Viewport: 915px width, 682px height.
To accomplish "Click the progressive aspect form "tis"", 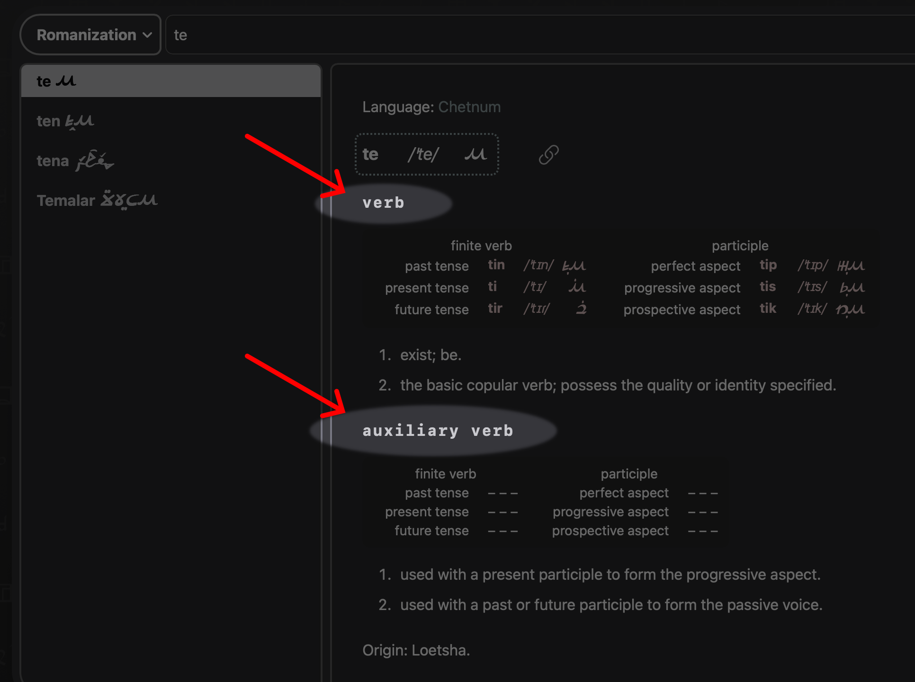I will (768, 287).
